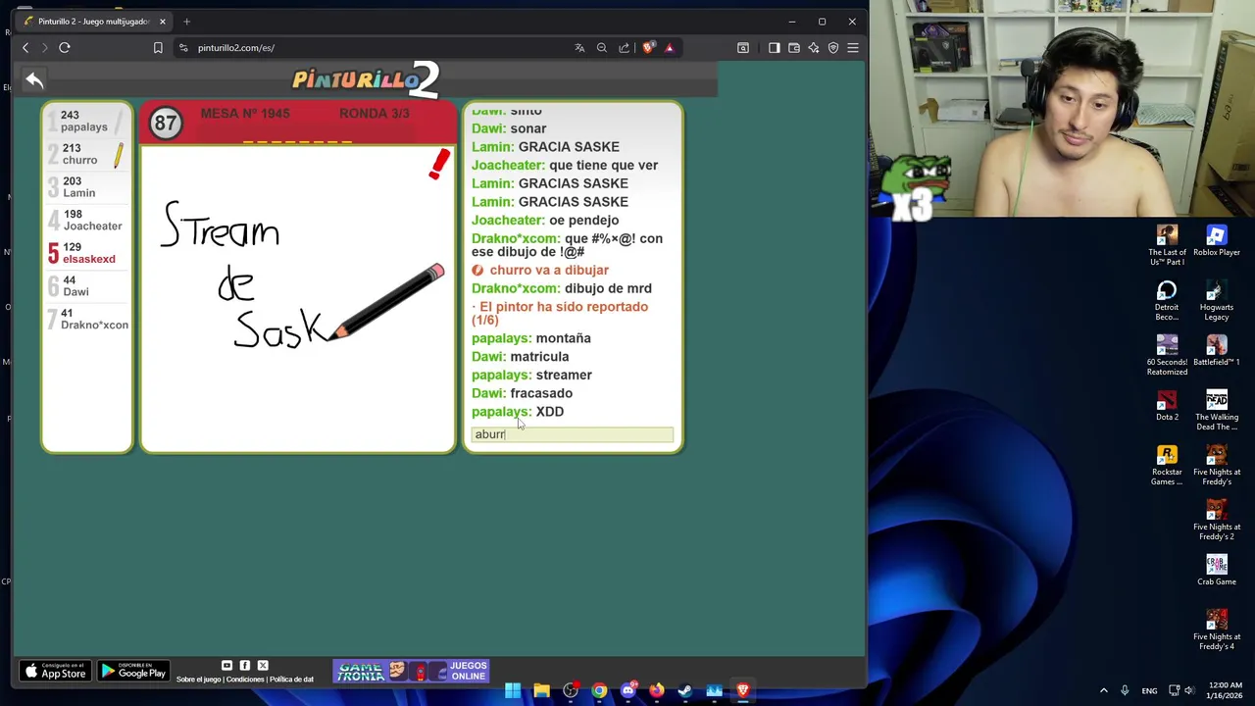
Task: Open File Explorer from taskbar
Action: point(541,690)
